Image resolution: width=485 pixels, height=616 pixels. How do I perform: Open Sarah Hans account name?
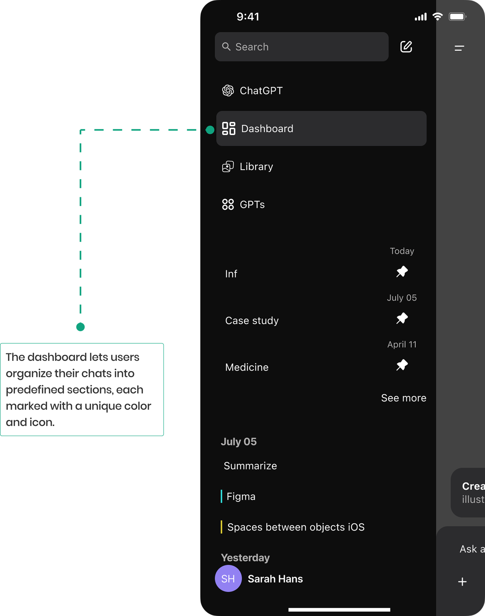pos(275,579)
